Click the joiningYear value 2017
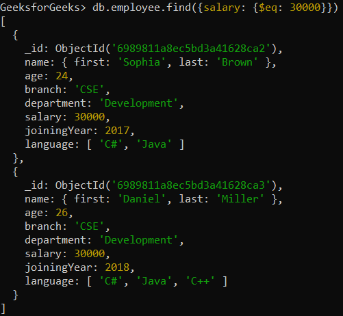343x316 pixels. tap(117, 131)
